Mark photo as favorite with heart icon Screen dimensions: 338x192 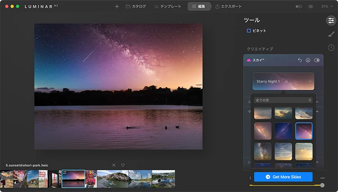[x=123, y=165]
